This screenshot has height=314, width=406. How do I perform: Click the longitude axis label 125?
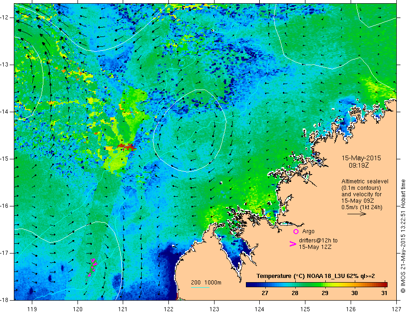(x=305, y=309)
